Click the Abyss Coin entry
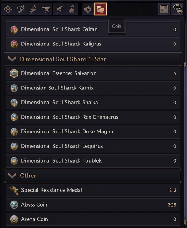The height and width of the screenshot is (228, 187). coord(93,205)
